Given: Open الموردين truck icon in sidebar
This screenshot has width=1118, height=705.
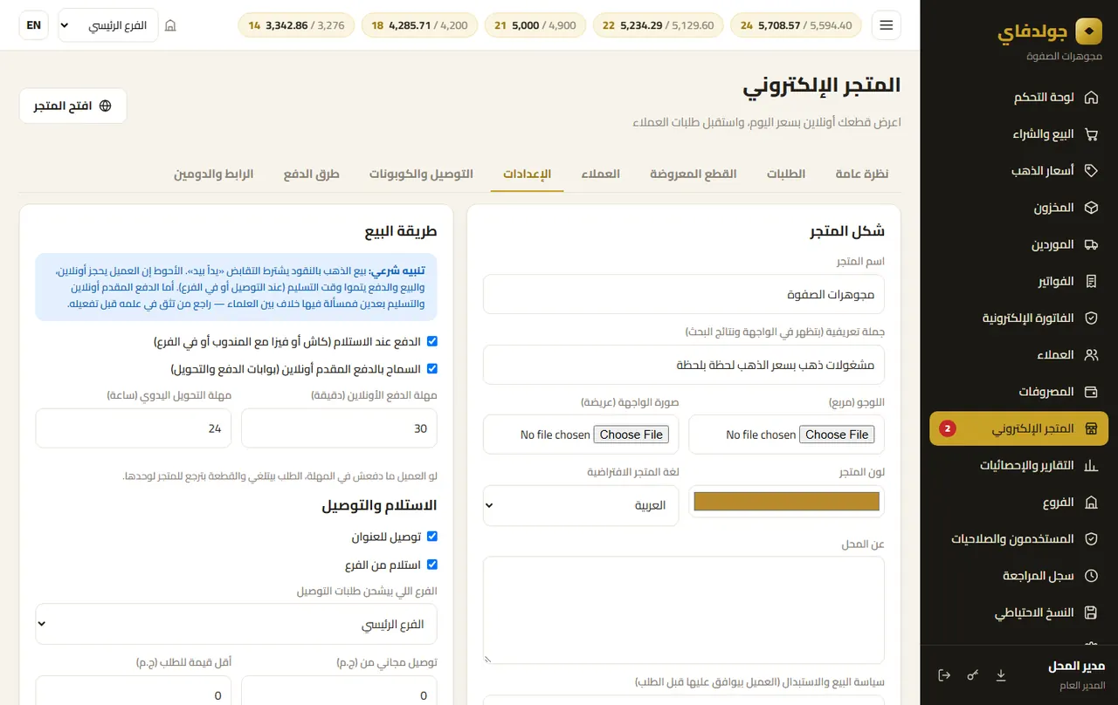Looking at the screenshot, I should click(x=1091, y=244).
